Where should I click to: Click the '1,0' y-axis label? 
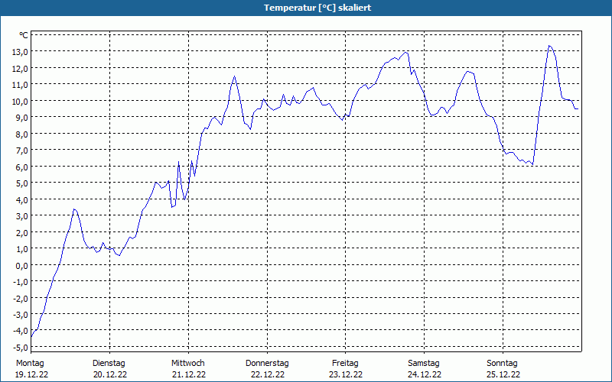[x=22, y=249]
